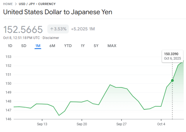This screenshot has height=132, width=186.
Task: Switch chart to YTD range
Action: (68, 46)
